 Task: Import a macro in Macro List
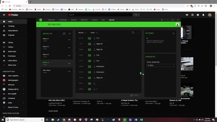[x=64, y=34]
